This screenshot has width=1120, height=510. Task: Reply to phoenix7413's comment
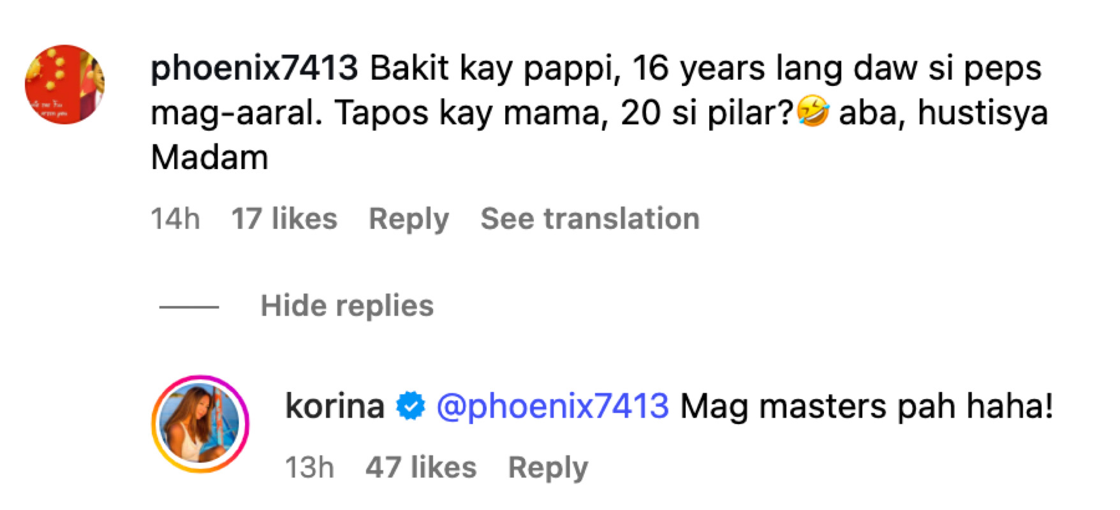click(409, 219)
